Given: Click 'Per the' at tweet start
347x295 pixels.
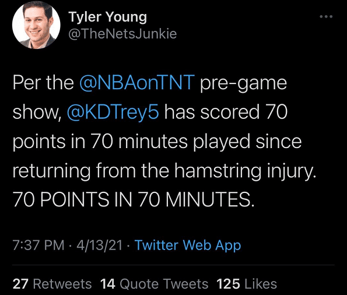Looking at the screenshot, I should (x=43, y=83).
